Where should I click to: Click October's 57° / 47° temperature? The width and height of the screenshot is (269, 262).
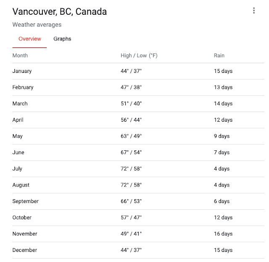coord(131,217)
